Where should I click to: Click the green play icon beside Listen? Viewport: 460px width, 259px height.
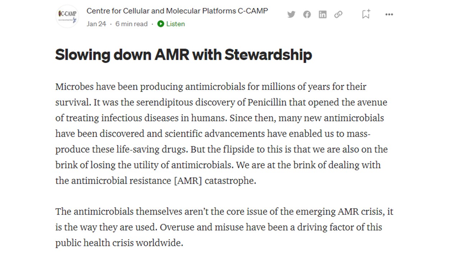pyautogui.click(x=161, y=24)
